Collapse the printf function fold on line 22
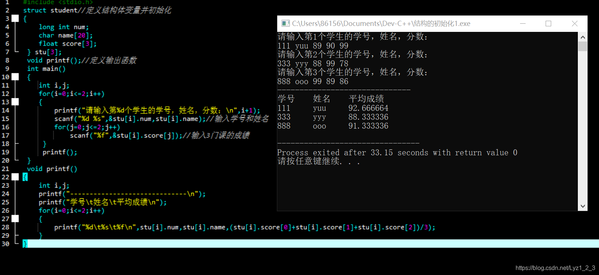This screenshot has height=275, width=599. pyautogui.click(x=15, y=177)
